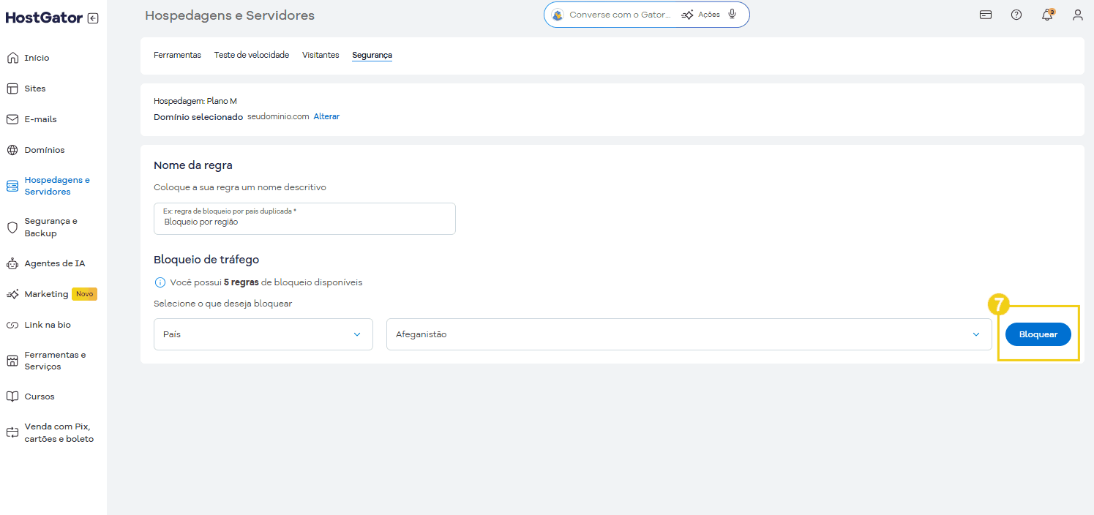Collapse the sidebar with the arrow icon

(x=92, y=18)
